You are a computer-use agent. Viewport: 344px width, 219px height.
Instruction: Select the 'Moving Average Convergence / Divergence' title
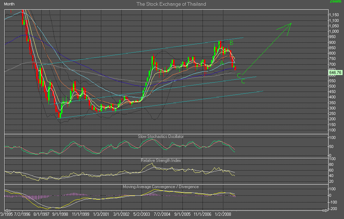click(x=161, y=187)
